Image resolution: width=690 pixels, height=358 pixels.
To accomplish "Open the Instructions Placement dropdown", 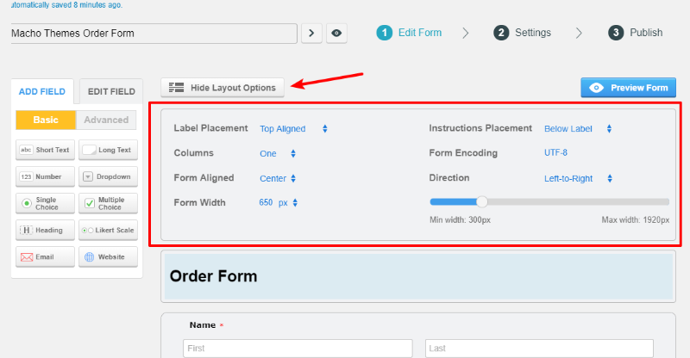I will click(x=578, y=129).
